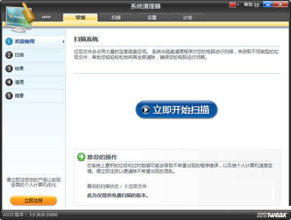
Task: Click the number 1 step icon
Action: pos(9,42)
